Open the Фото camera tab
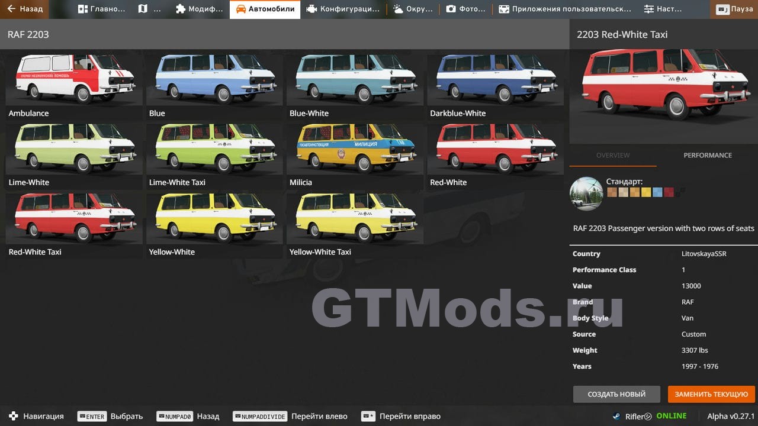 (465, 9)
